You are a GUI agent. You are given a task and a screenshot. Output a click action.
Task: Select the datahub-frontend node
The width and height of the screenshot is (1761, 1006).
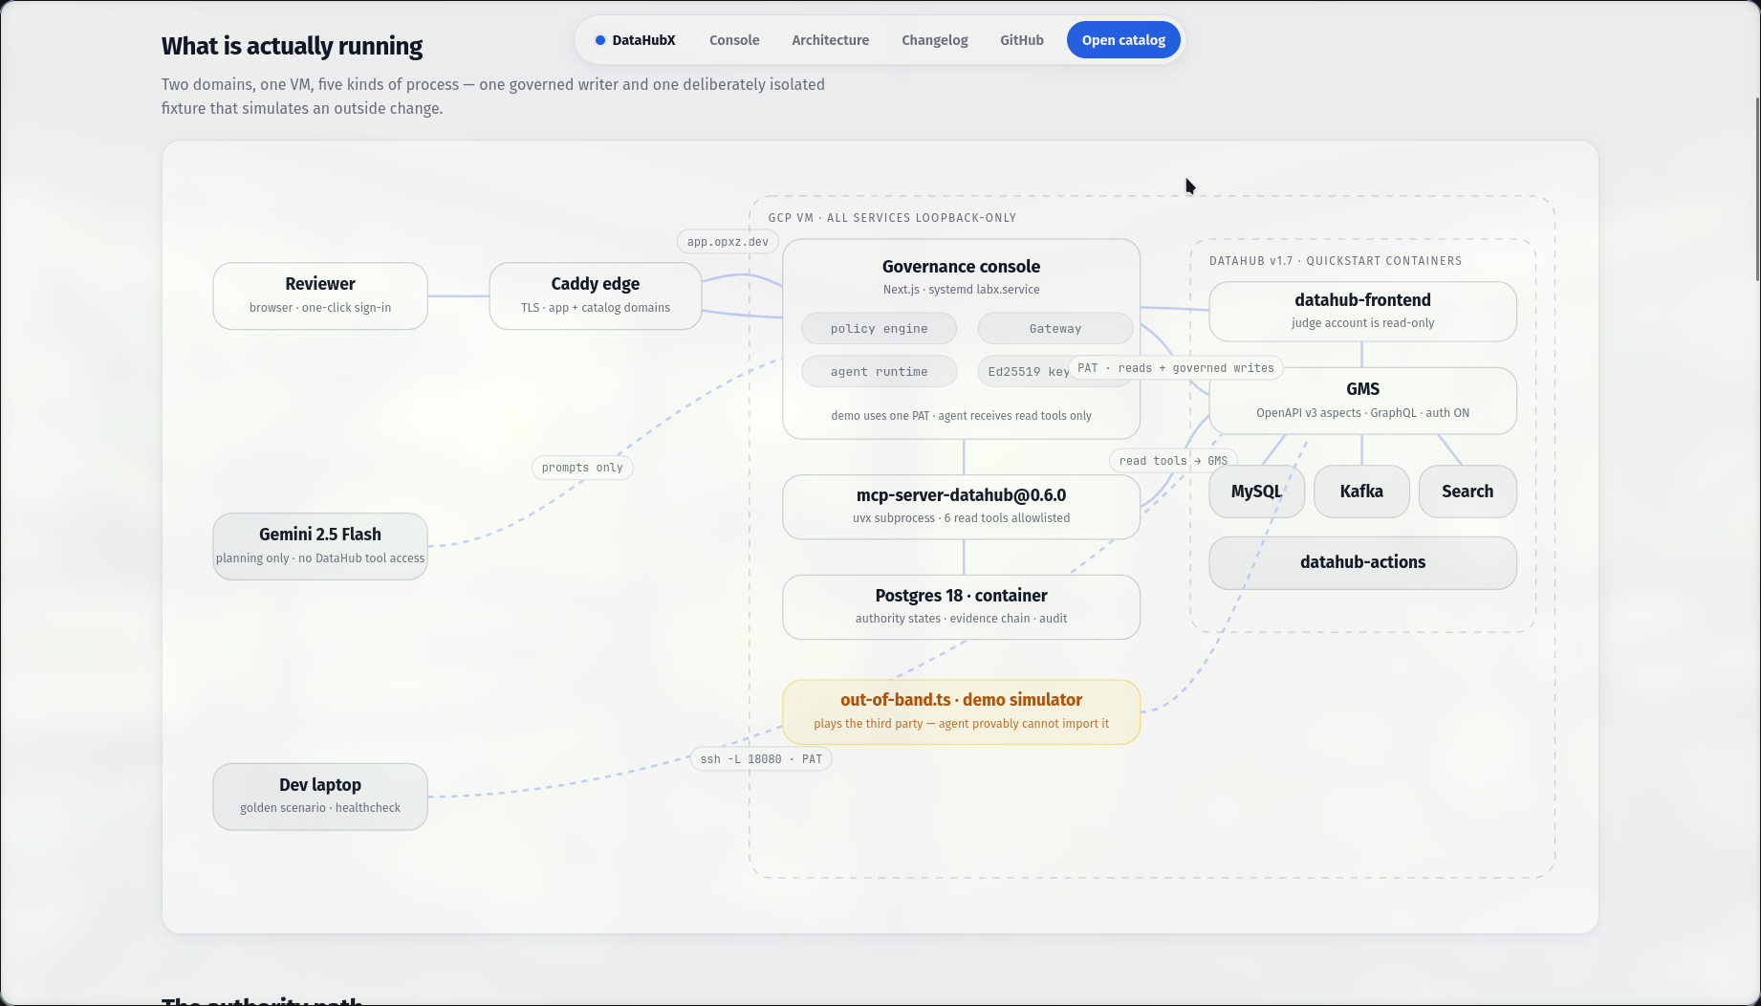(x=1362, y=312)
